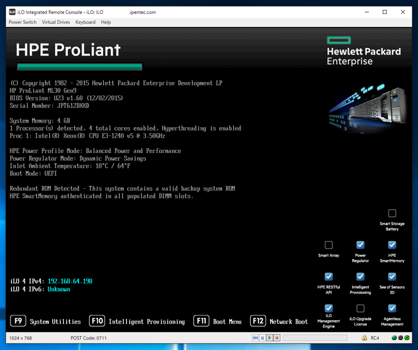Click the Serial Number line
Viewport: 418px width, 350px height.
point(50,106)
